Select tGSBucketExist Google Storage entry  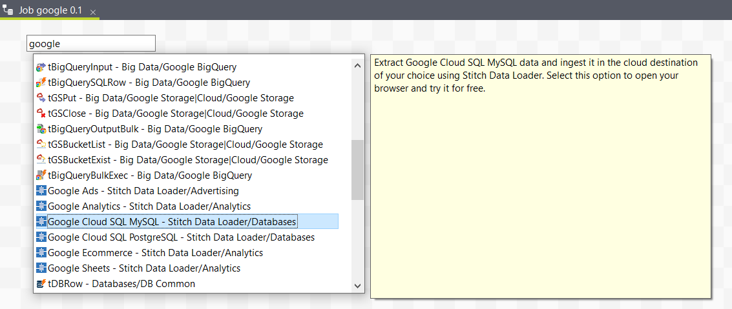[187, 160]
